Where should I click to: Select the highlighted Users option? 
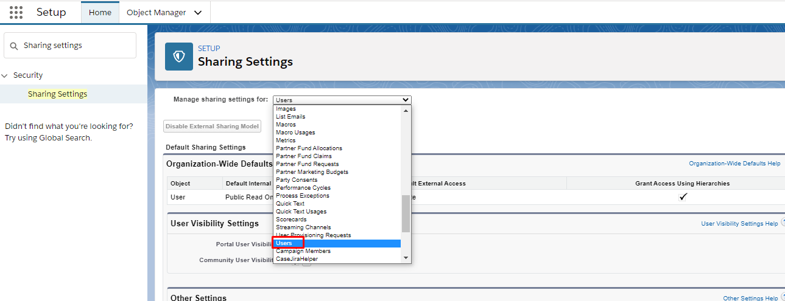coord(337,243)
